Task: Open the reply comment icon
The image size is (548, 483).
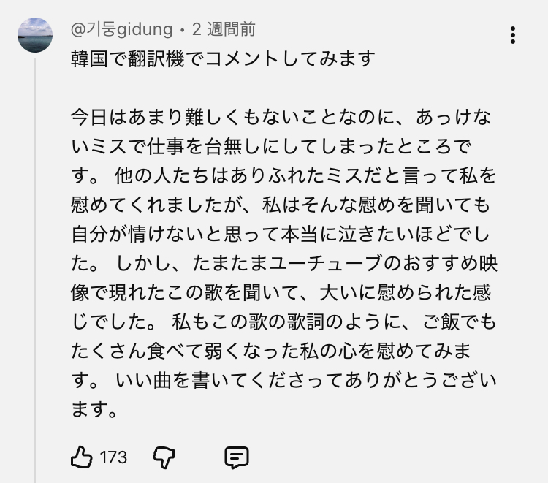Action: click(236, 457)
